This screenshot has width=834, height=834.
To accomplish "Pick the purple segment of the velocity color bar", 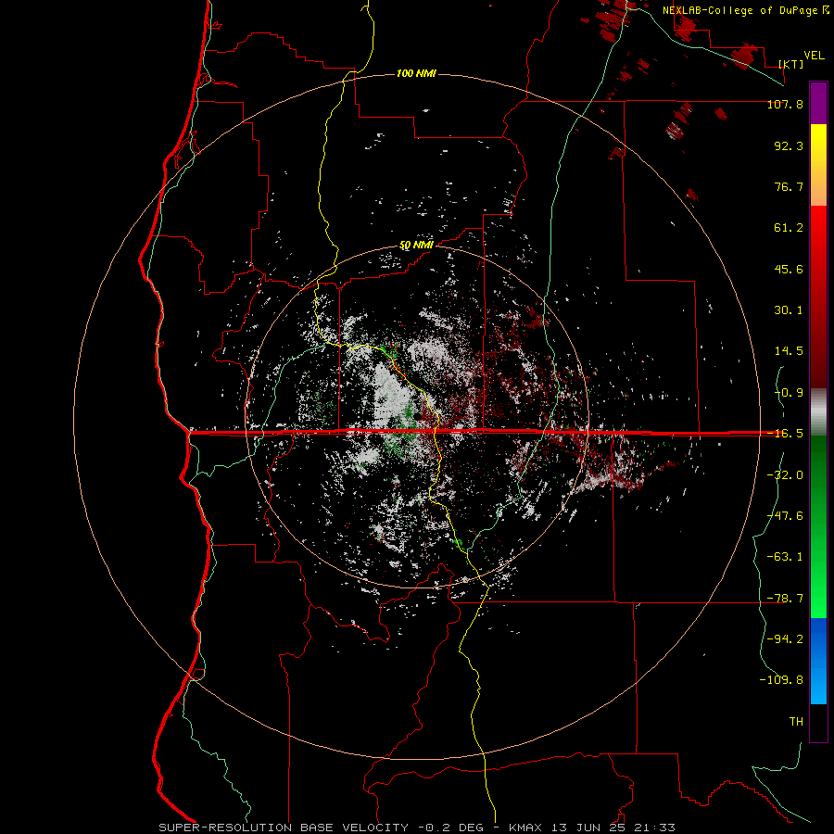I will (818, 103).
